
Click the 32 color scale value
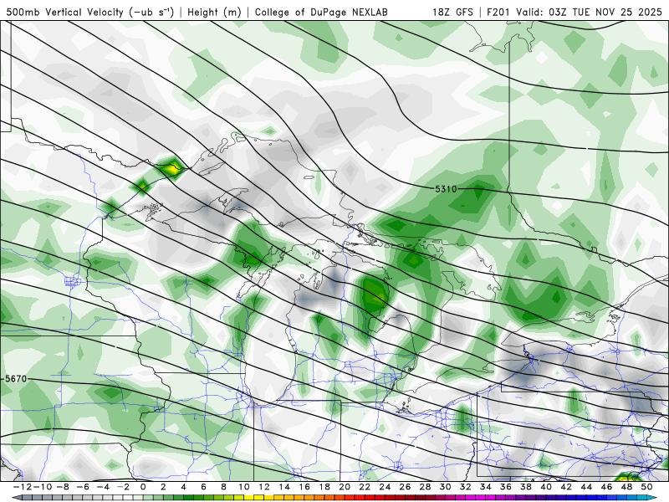(466, 487)
